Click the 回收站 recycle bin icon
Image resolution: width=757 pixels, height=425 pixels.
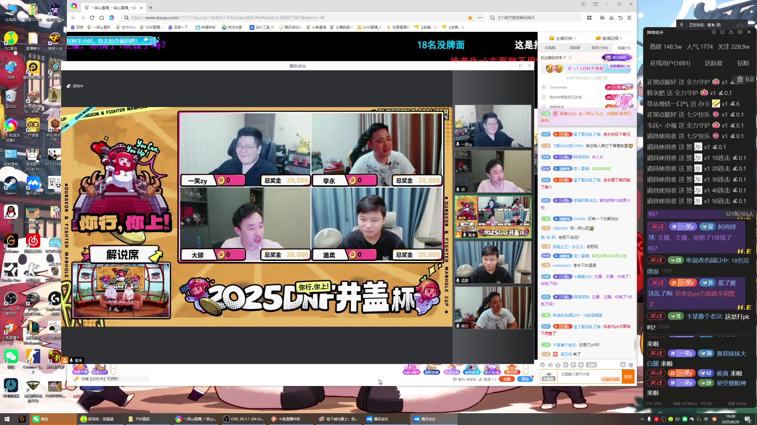point(11,99)
